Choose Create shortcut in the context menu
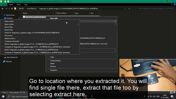176x99 pixels. coord(55,61)
